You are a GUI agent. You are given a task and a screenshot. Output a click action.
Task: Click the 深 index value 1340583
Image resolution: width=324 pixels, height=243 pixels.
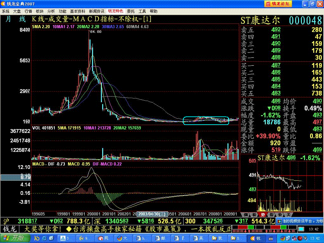point(117,221)
